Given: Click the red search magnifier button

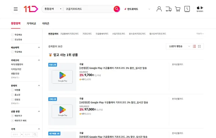Looking at the screenshot, I should (x=117, y=9).
